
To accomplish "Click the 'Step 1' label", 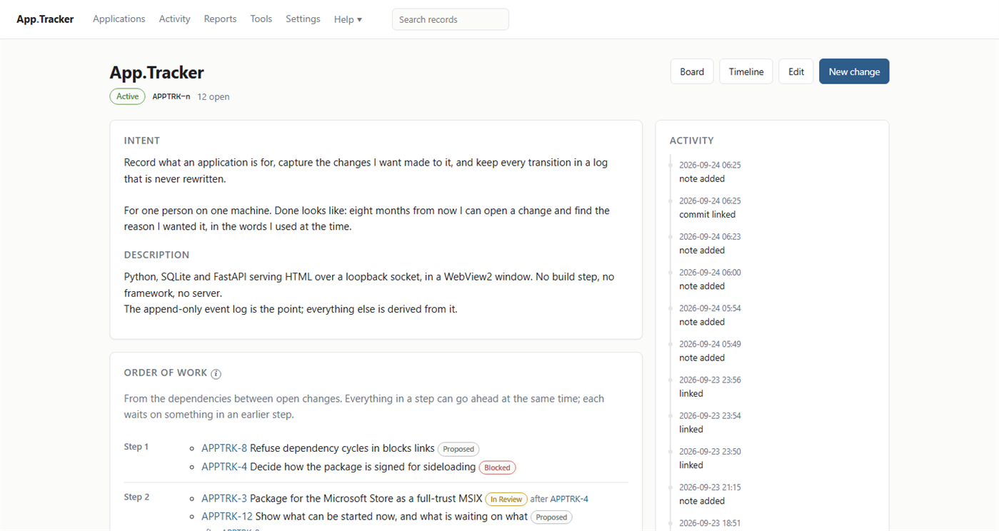I will (136, 447).
